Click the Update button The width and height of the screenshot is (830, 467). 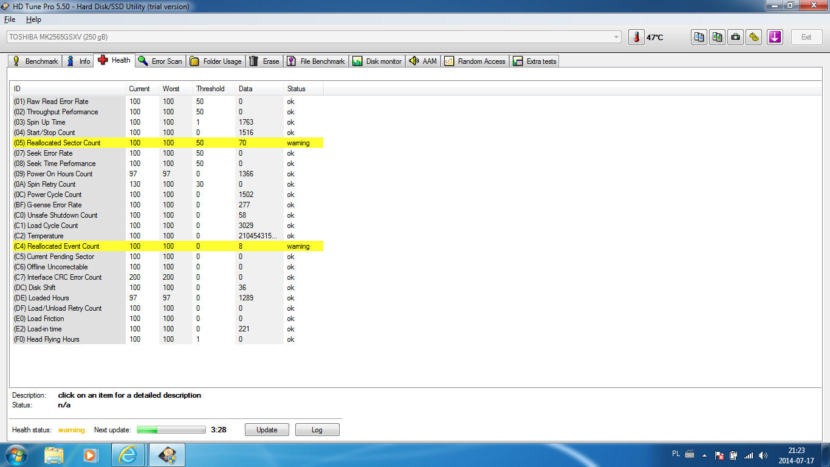[267, 430]
